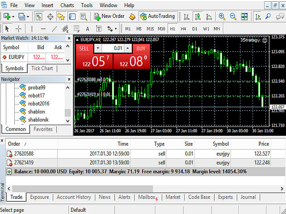Open the New Chart toolbar icon
Viewport: 286px width, 214px height.
coord(7,16)
